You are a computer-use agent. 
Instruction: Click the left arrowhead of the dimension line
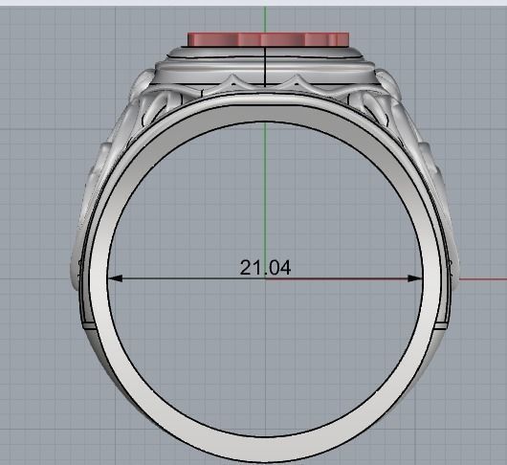coord(115,278)
